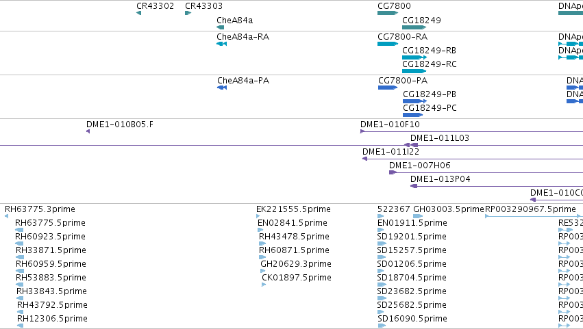Click the GH20629.3prime EST arrow

click(263, 272)
